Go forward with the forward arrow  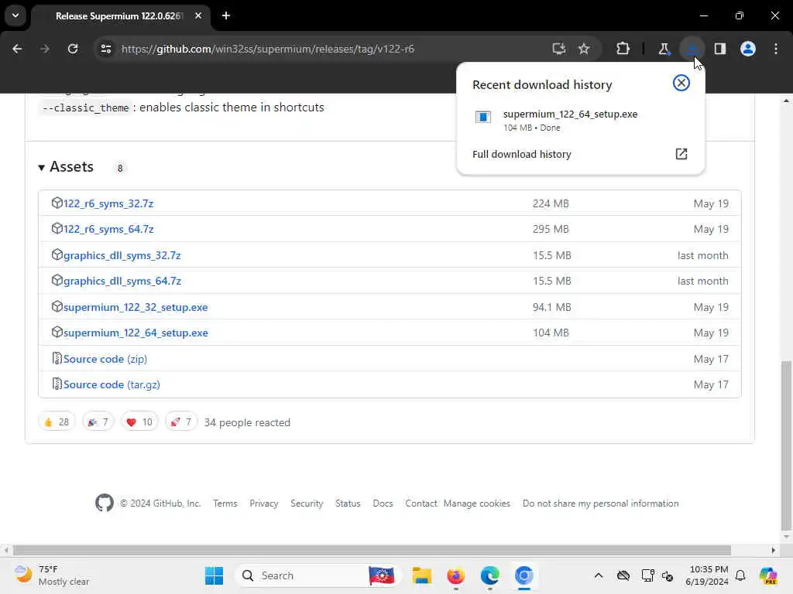[x=45, y=49]
